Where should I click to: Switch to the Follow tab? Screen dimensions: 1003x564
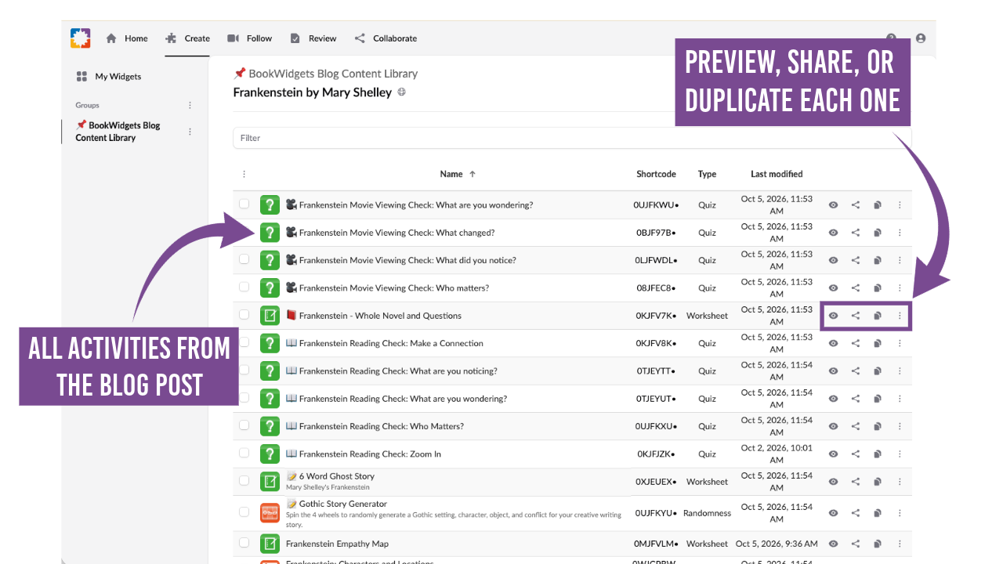[x=250, y=38]
